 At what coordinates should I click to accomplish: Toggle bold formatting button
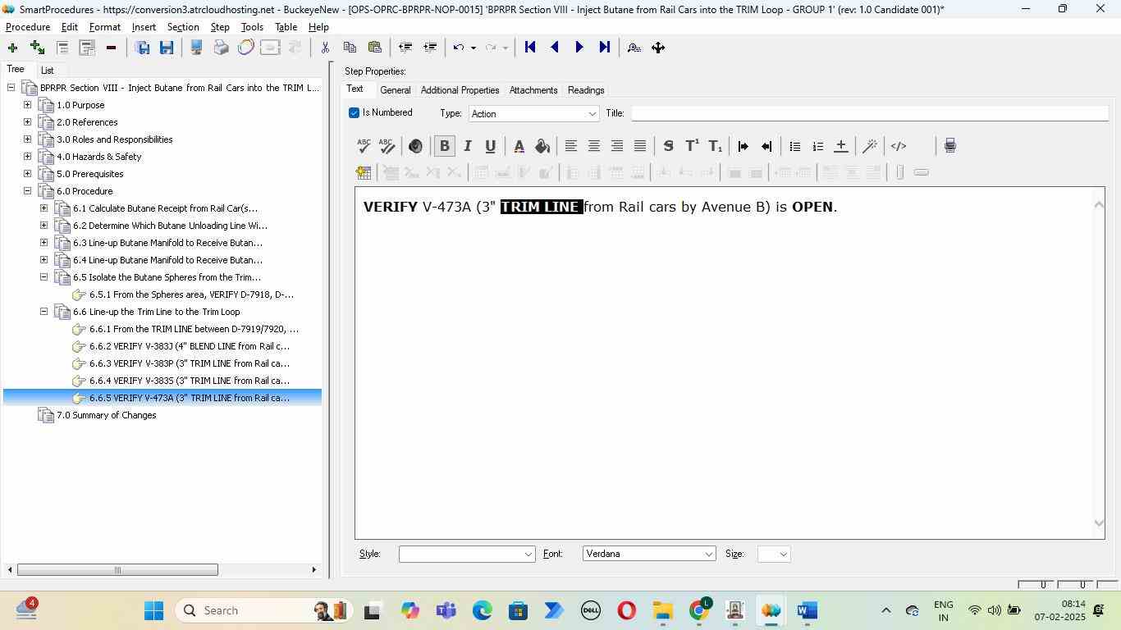[x=444, y=146]
